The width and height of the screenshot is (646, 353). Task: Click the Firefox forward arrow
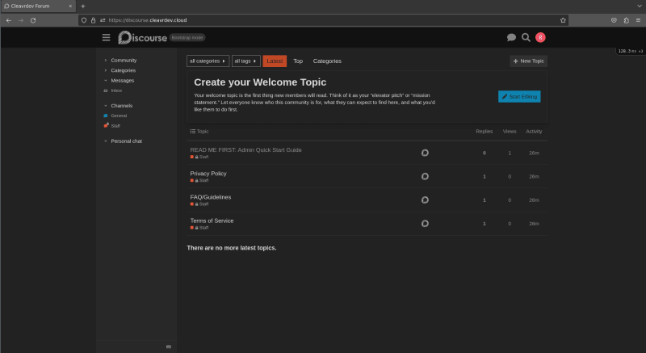point(21,20)
